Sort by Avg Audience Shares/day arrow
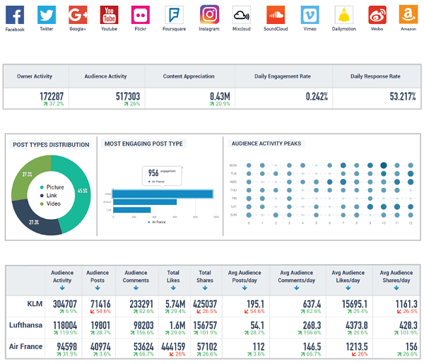This screenshot has width=424, height=364. [396, 288]
